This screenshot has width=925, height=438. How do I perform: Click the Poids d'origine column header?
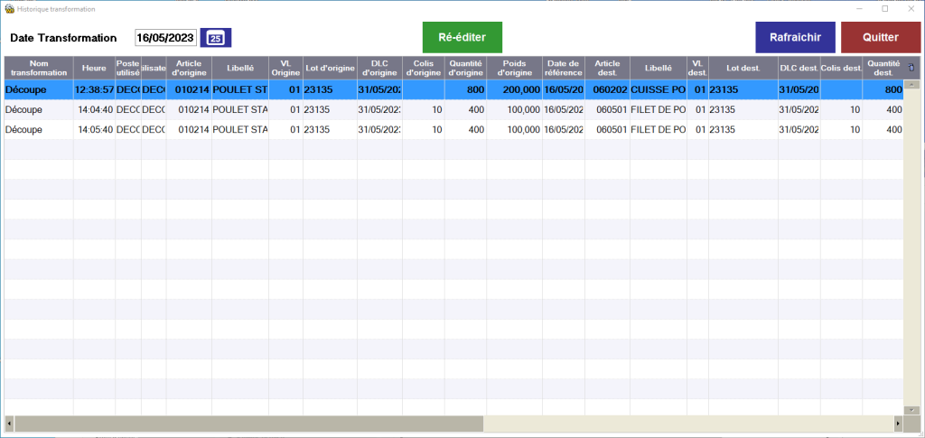pyautogui.click(x=514, y=68)
